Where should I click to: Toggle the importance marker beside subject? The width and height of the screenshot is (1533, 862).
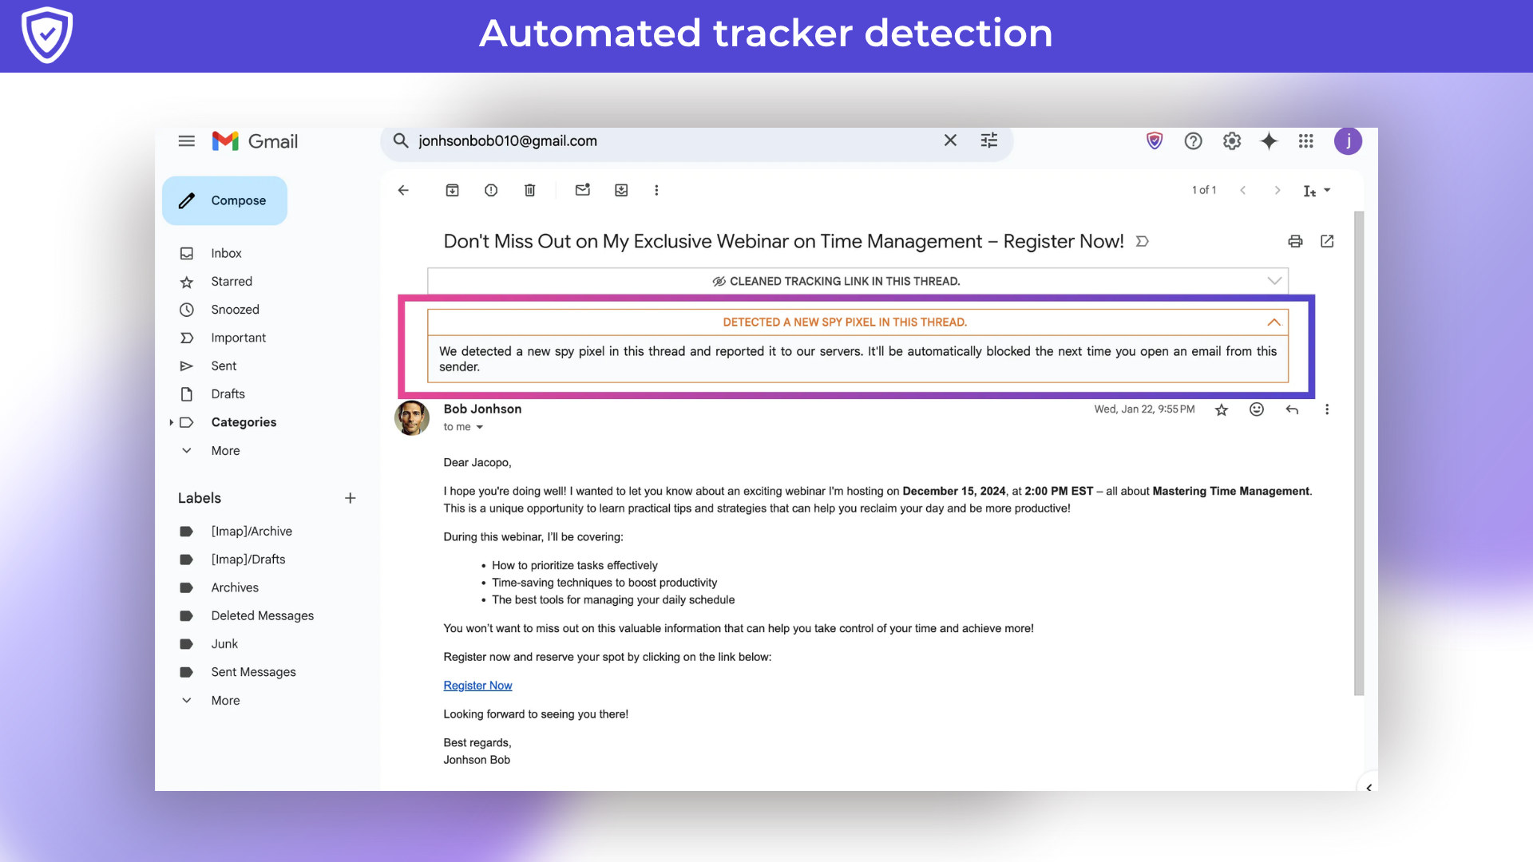coord(1143,241)
